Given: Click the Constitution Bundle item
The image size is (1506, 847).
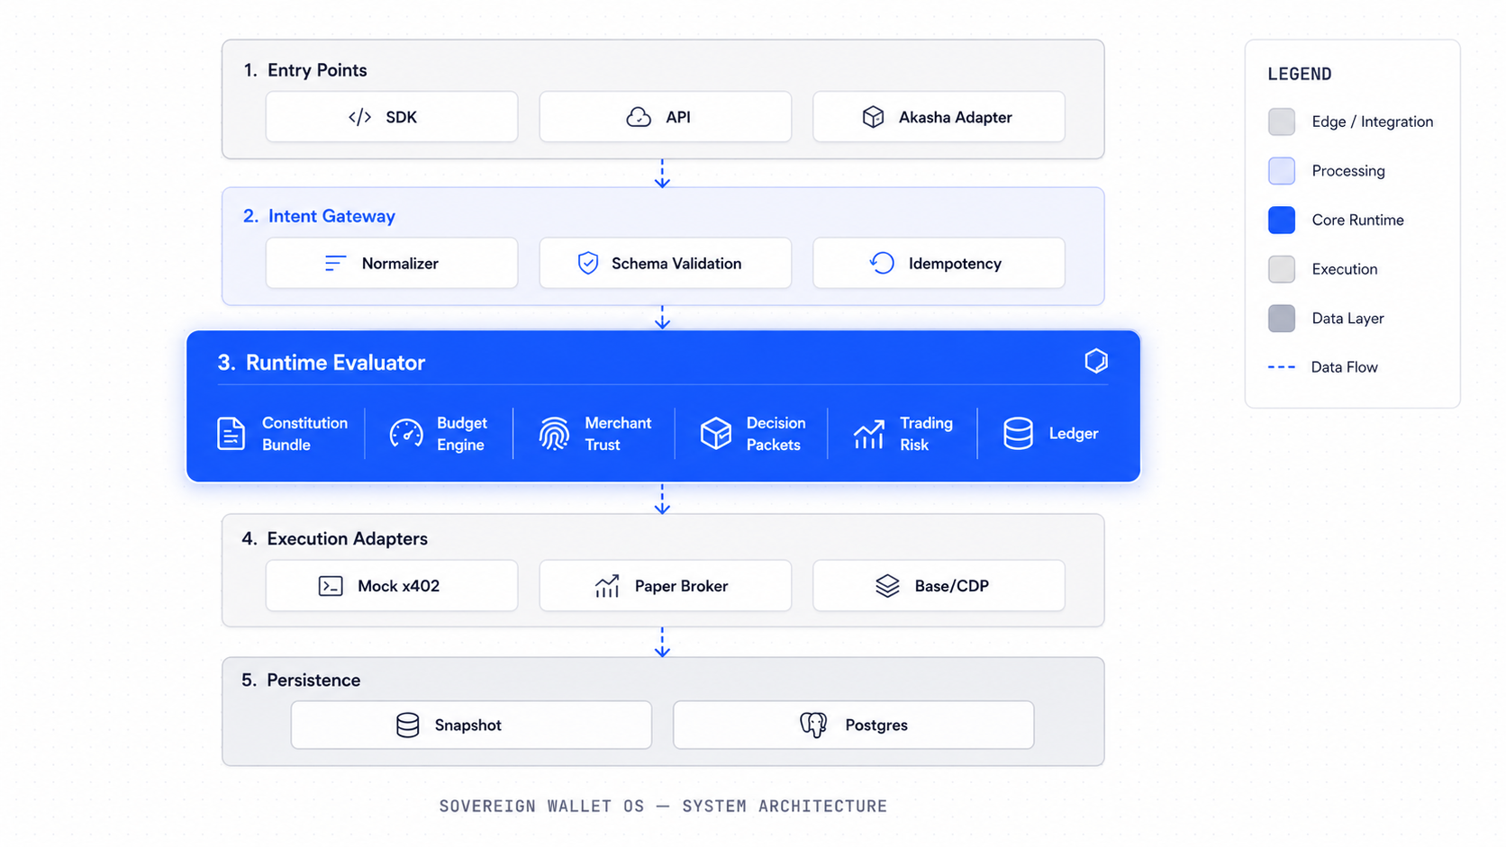Looking at the screenshot, I should point(283,433).
